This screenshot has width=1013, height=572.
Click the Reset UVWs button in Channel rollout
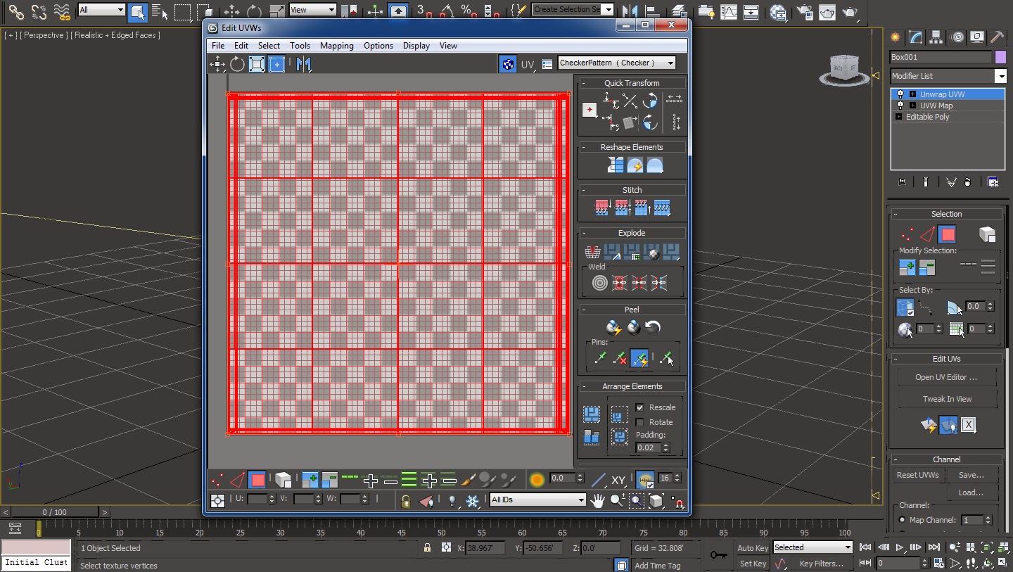[x=917, y=475]
